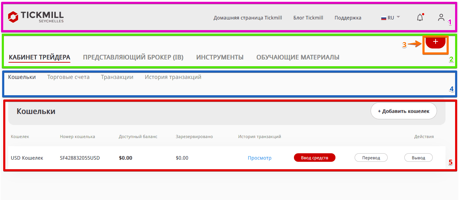The width and height of the screenshot is (459, 200).
Task: Select the КАБИНЕТ ТРЕЙДЕРА tab
Action: pyautogui.click(x=39, y=57)
